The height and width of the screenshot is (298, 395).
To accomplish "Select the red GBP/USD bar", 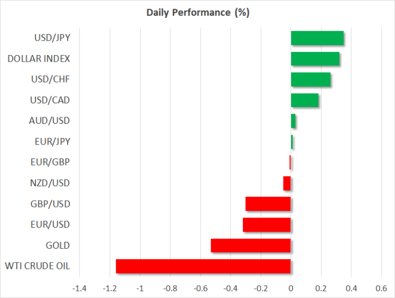I will (268, 204).
